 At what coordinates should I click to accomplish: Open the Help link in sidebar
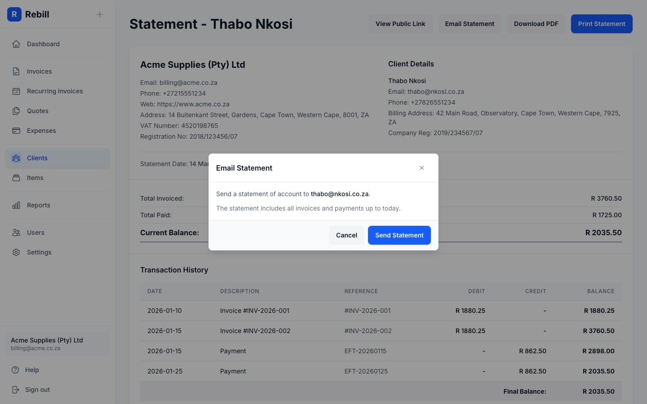tap(31, 370)
